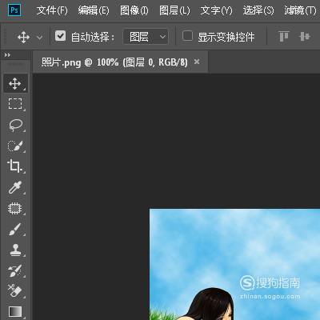
Task: Open the tool preset picker chevron
Action: coord(40,38)
